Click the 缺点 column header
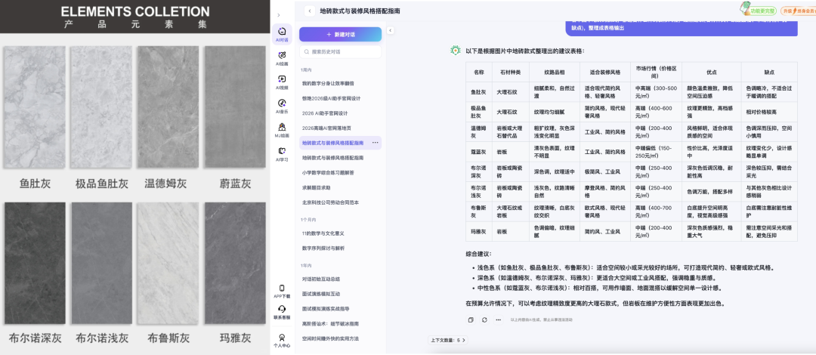816x355 pixels. coord(769,73)
